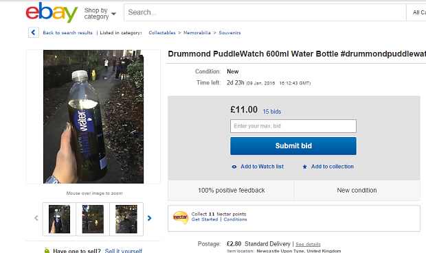Viewport: 426px width, 253px height.
Task: Click the eye icon for Watch list
Action: click(234, 167)
